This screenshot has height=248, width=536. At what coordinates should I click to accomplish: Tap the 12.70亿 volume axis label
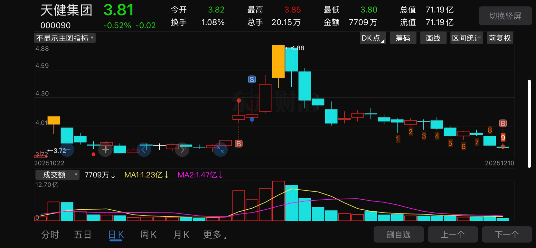(x=47, y=185)
